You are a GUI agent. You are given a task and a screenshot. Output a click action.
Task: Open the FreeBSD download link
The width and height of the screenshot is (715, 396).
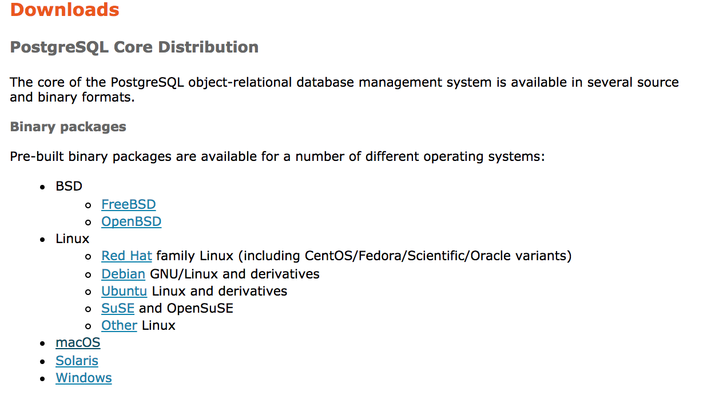point(128,204)
